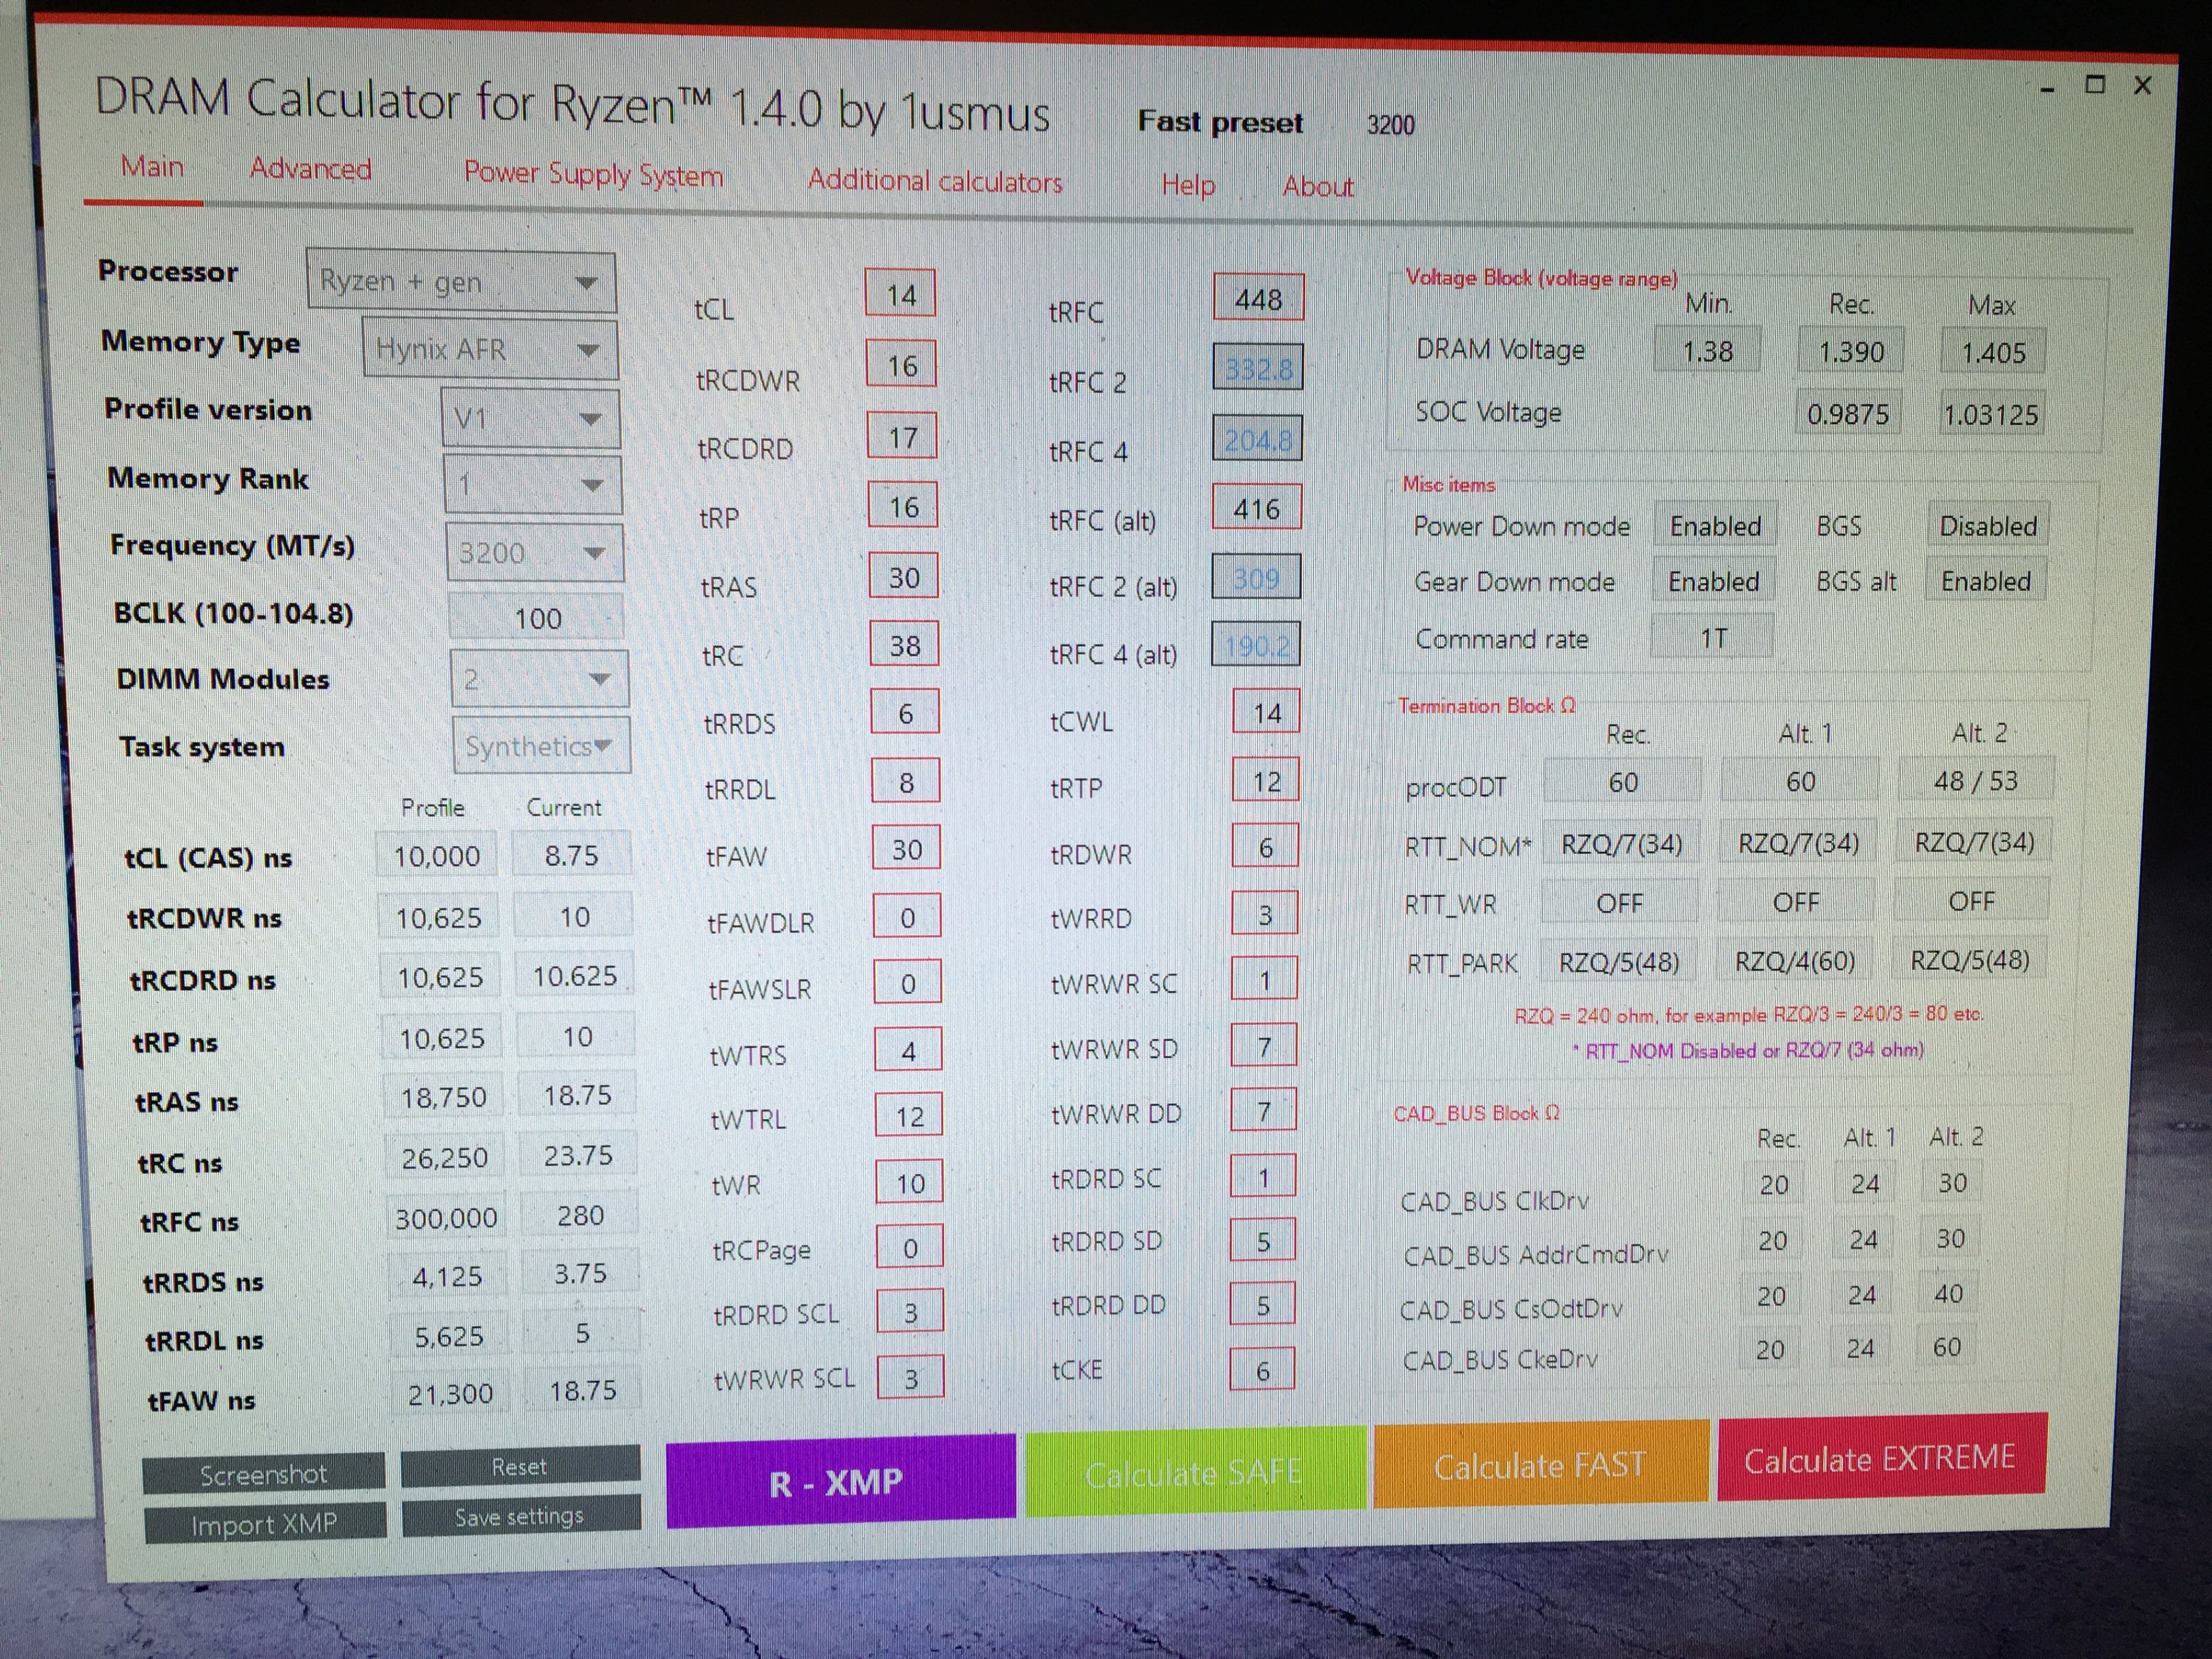This screenshot has width=2212, height=1659.
Task: Click the tCL value field
Action: point(900,295)
